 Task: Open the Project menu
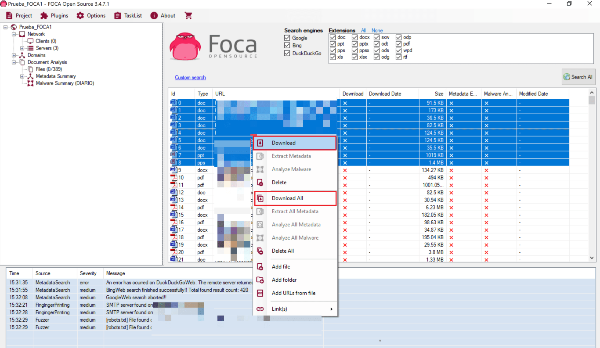[x=19, y=15]
